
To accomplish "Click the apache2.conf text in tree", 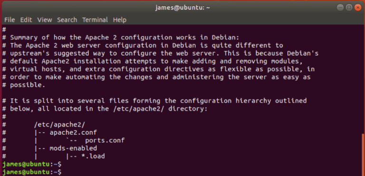I will tap(73, 133).
